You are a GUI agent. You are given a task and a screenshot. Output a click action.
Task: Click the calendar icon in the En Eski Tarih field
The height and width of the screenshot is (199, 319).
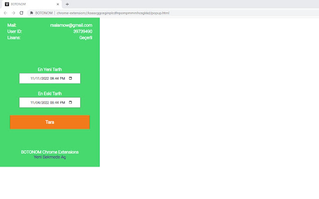point(71,102)
